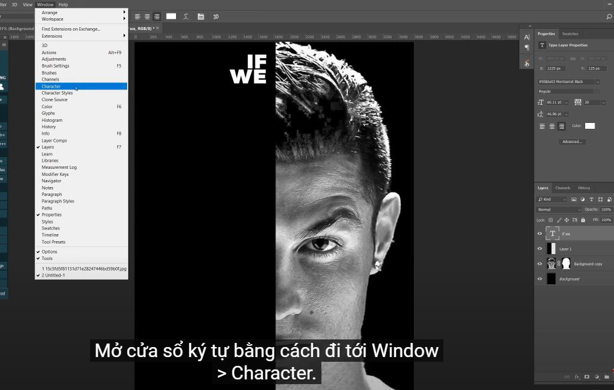Hide Layer 1 visibility eye
The image size is (614, 390).
tap(540, 249)
